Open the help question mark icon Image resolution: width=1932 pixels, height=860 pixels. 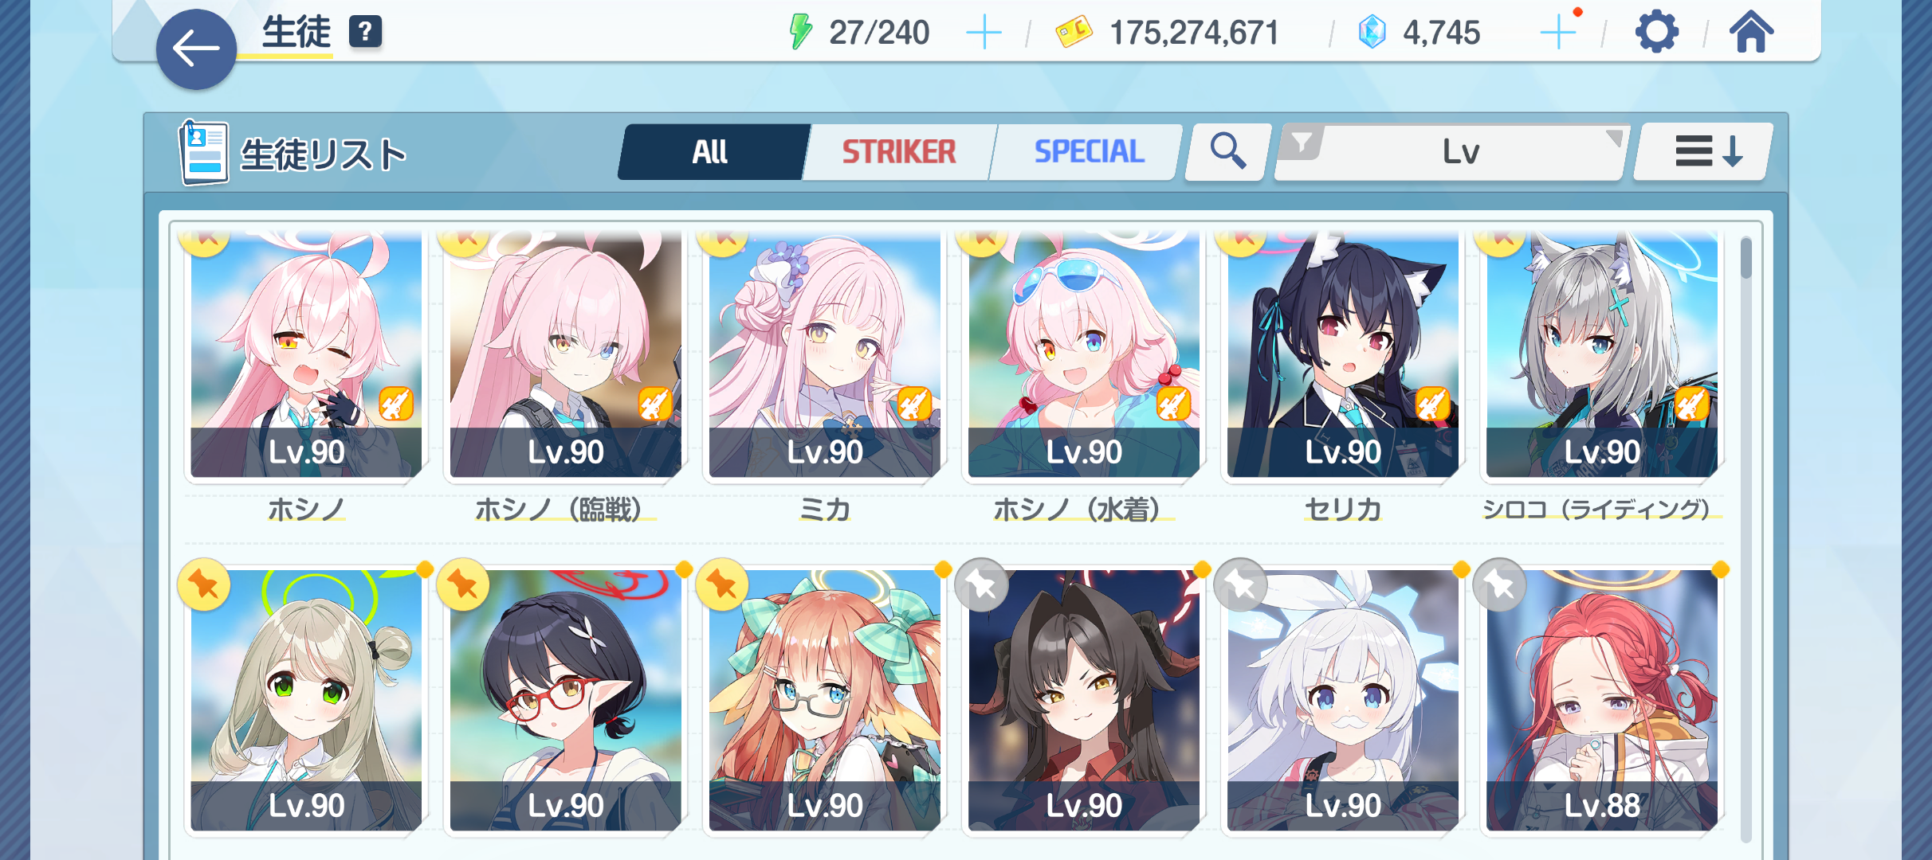tap(365, 33)
